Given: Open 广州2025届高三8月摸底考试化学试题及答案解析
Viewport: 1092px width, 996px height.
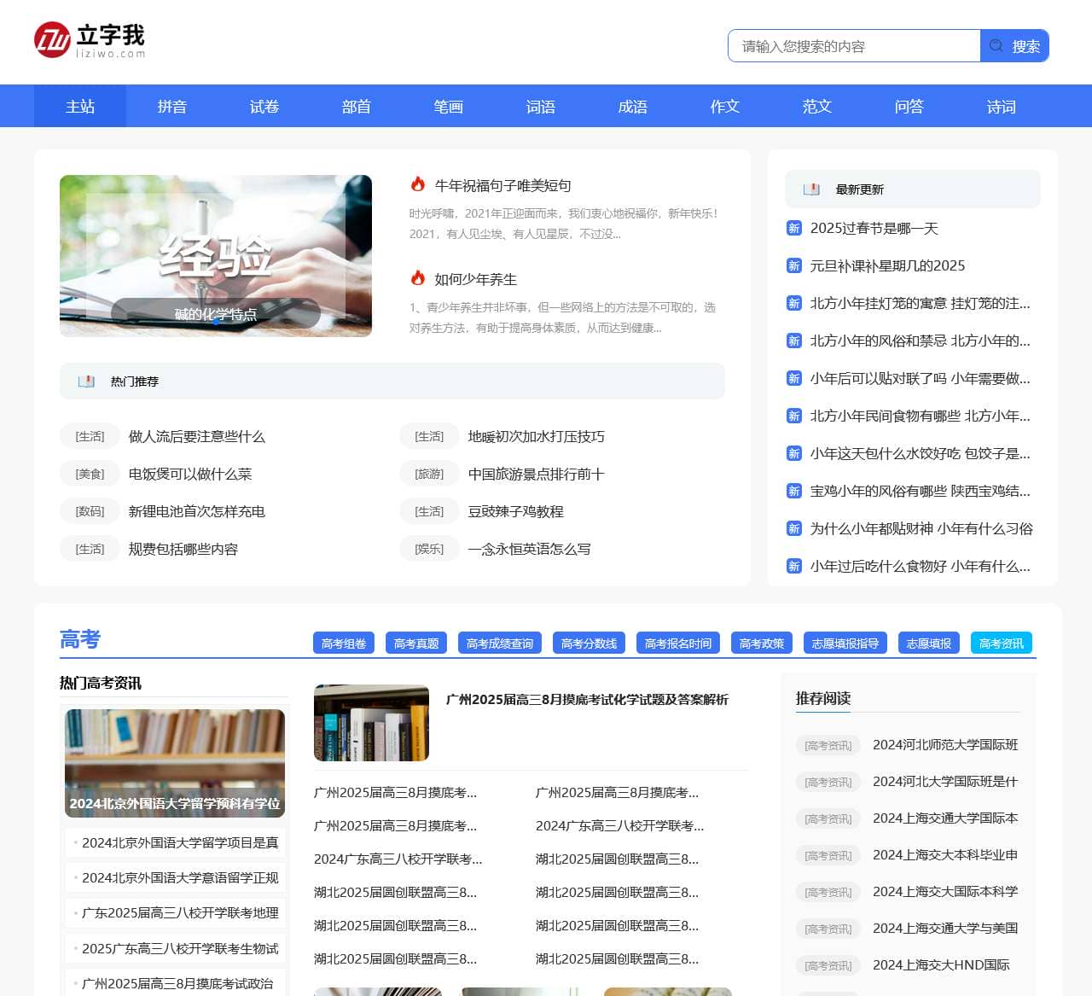Looking at the screenshot, I should 587,700.
